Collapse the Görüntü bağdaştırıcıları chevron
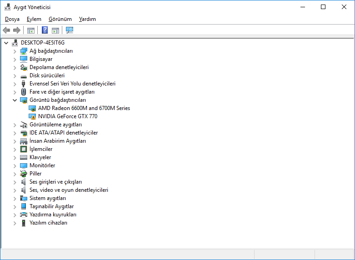Screen dimensions: 355x260 (15, 100)
